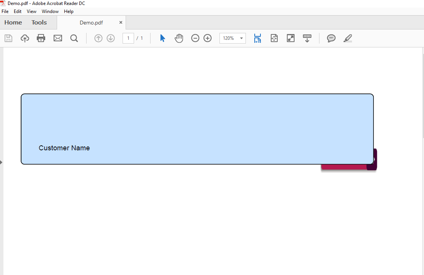Viewport: 424px width, 275px height.
Task: Zoom in with plus button
Action: 207,38
